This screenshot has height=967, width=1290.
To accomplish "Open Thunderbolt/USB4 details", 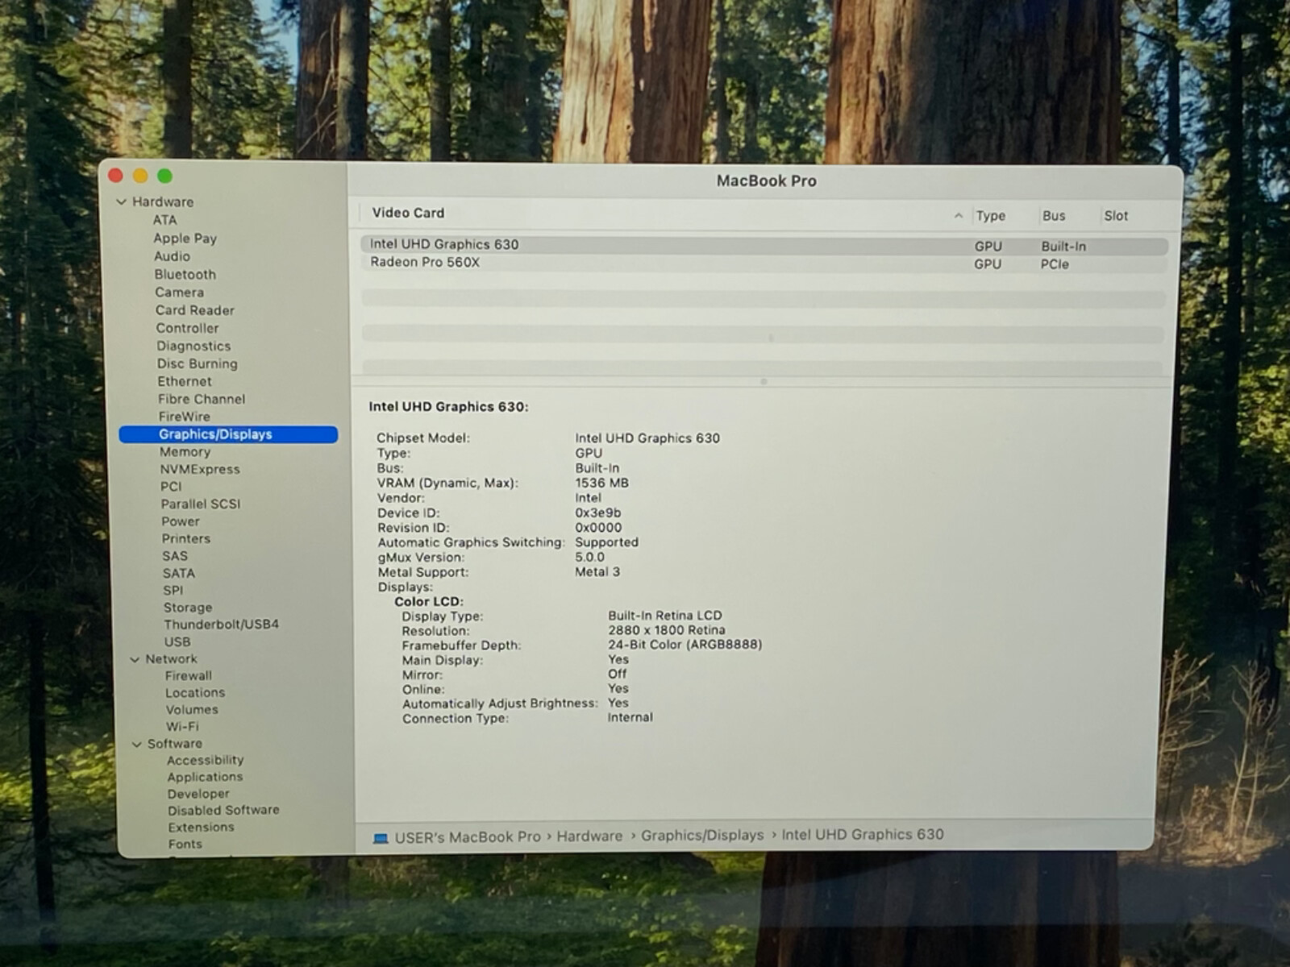I will click(x=221, y=625).
